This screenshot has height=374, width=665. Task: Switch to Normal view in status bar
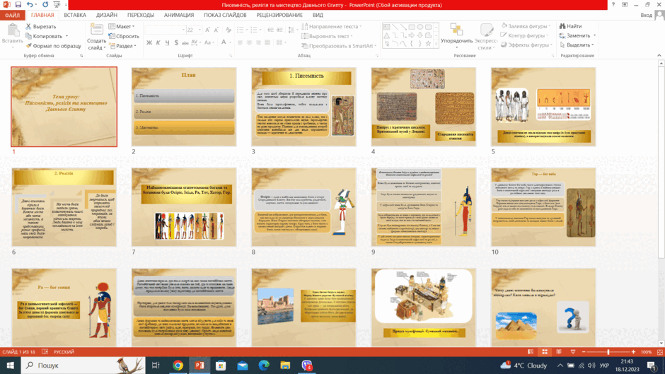pos(531,352)
